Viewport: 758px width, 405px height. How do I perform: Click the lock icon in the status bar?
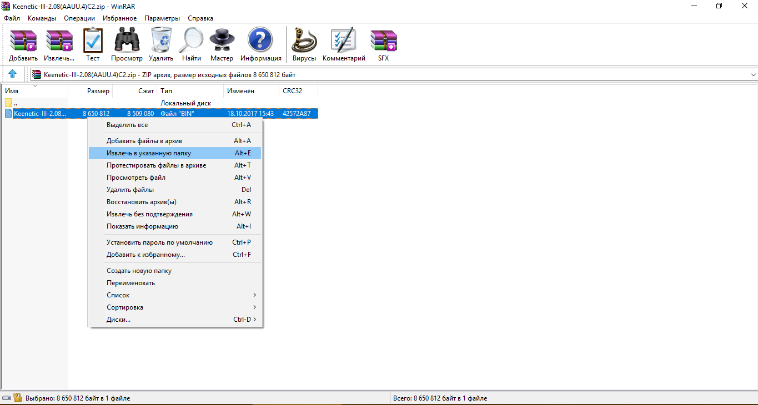(17, 398)
